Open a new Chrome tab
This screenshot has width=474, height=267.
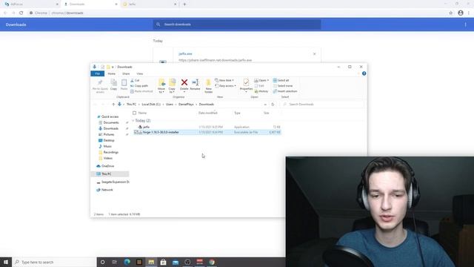tap(184, 4)
